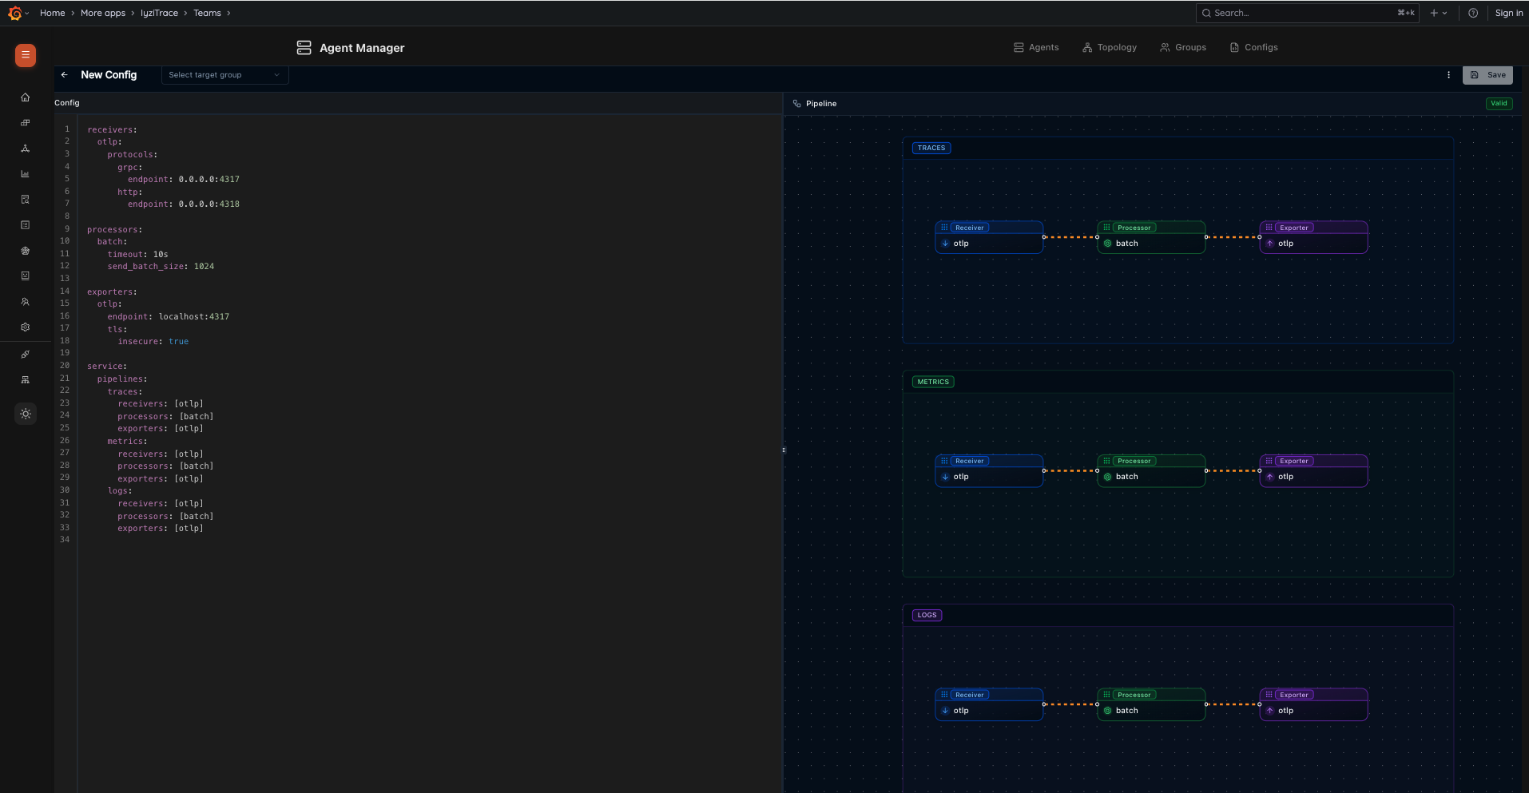Open the orange mega menu button
This screenshot has height=793, width=1529.
click(x=24, y=56)
